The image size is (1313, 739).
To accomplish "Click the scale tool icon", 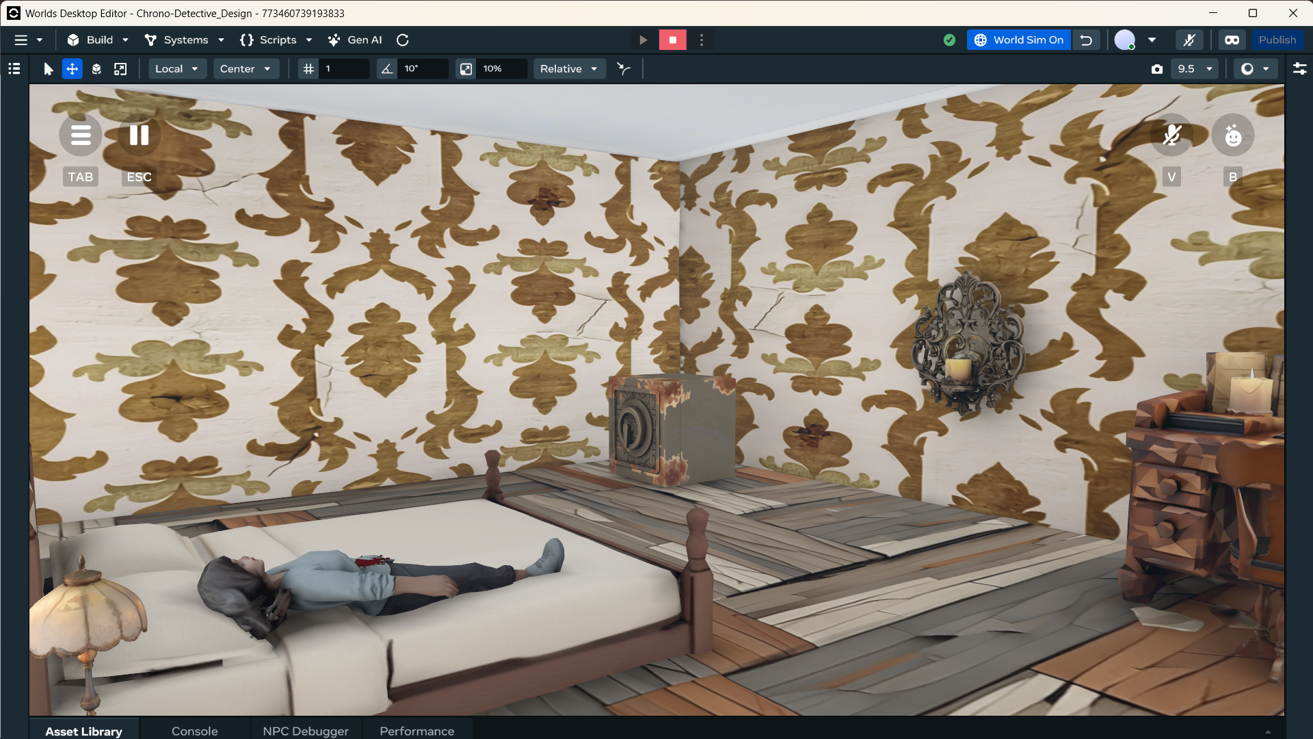I will coord(120,69).
